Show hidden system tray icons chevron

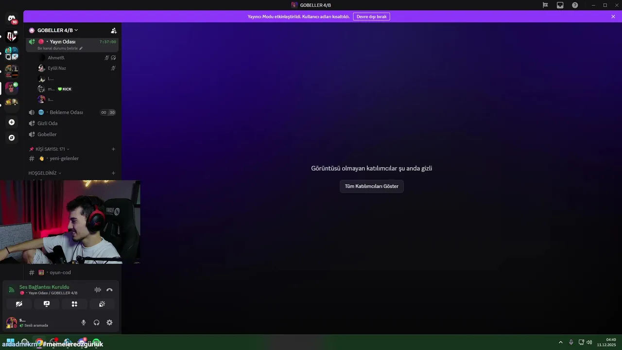point(560,342)
